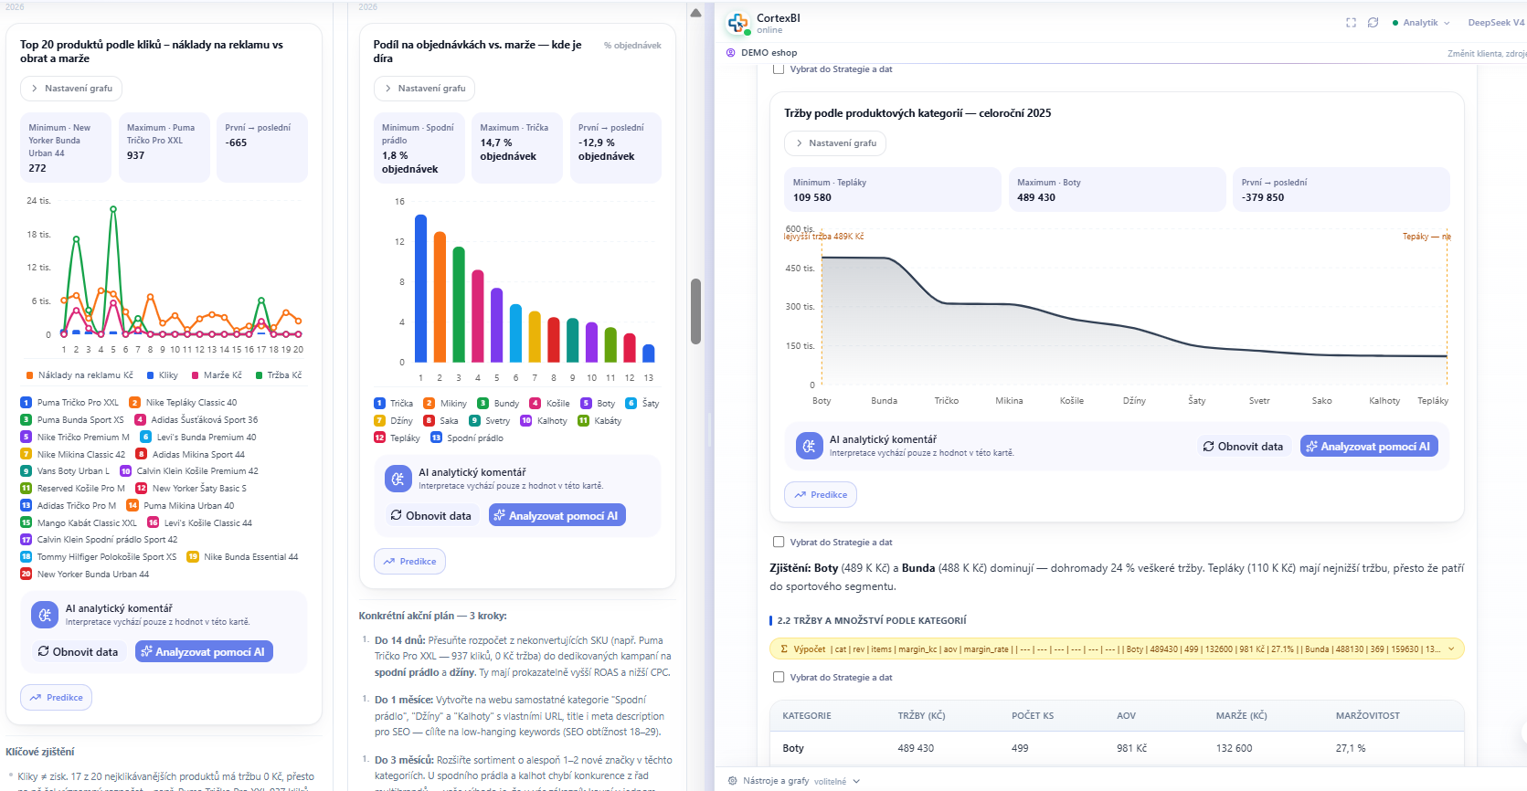Click Obnovit data in Tržby podle kategorií card
Viewport: 1527px width, 791px height.
[x=1243, y=447]
